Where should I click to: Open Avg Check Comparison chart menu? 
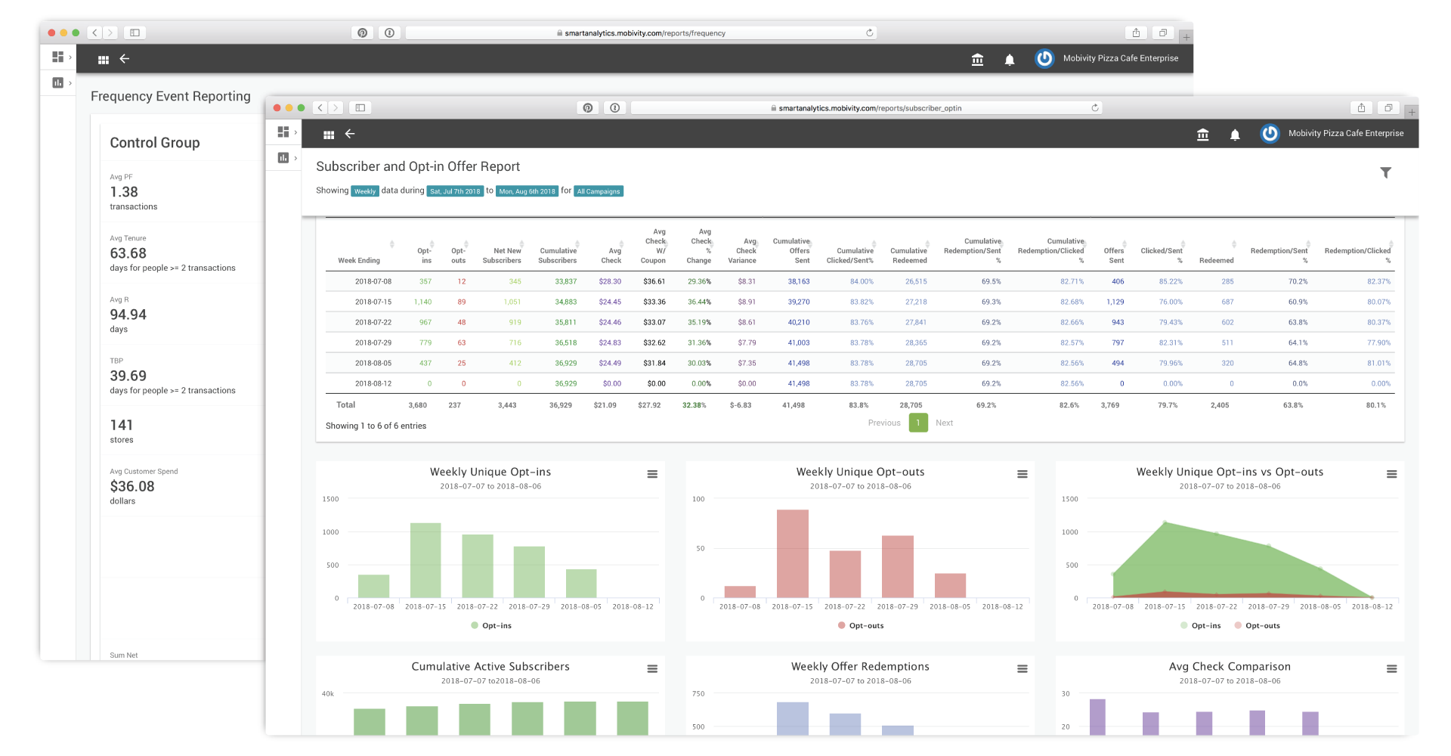(x=1391, y=669)
